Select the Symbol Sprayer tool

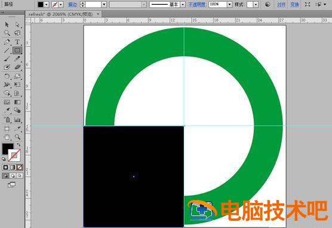pyautogui.click(x=7, y=120)
